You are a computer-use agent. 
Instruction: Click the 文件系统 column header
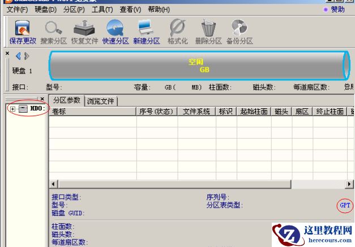pos(196,112)
